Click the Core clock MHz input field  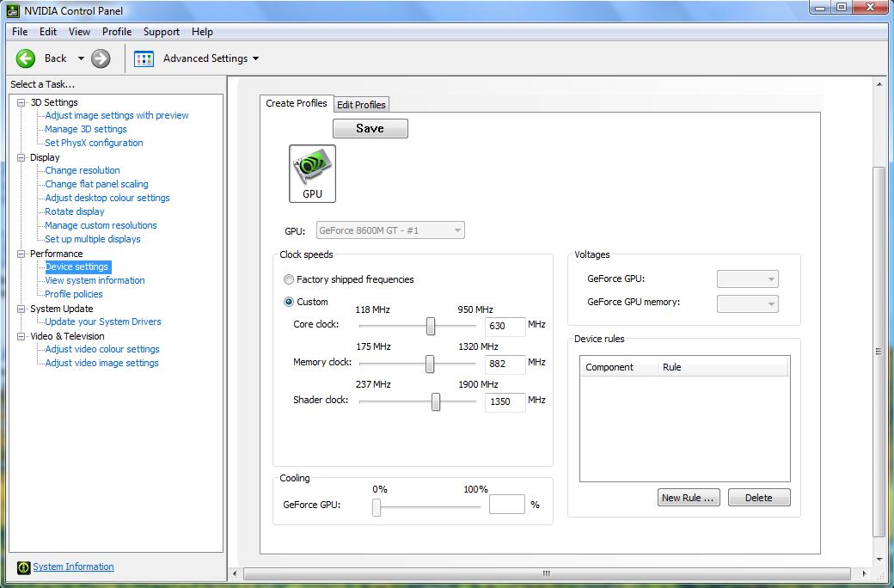505,326
